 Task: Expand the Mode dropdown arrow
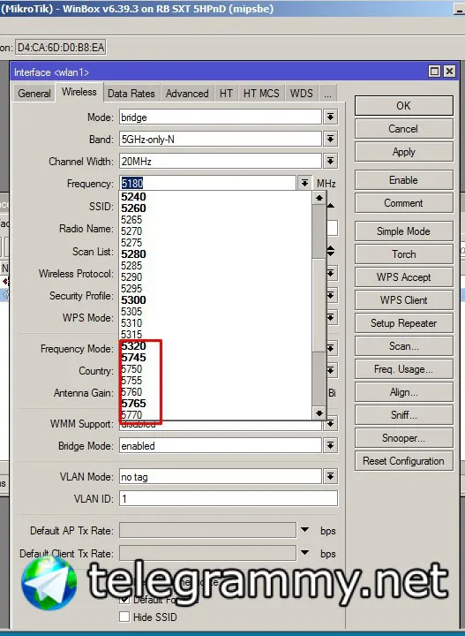[x=331, y=117]
